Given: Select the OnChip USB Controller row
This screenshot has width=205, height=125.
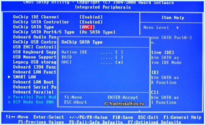Looking at the screenshot, I should click(35, 42).
